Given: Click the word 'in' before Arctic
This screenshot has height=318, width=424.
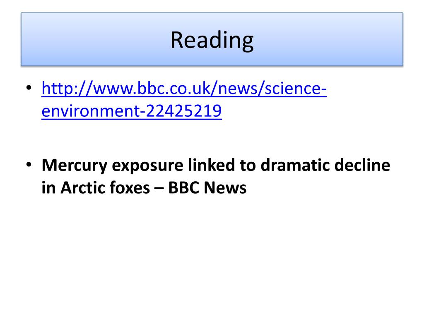Looking at the screenshot, I should point(48,188).
